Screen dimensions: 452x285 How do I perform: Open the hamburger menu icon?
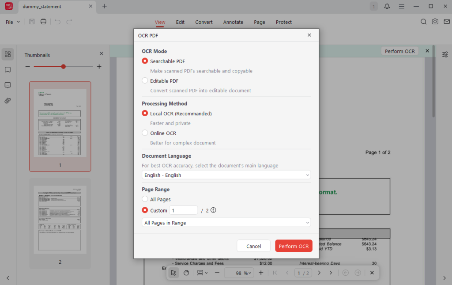coord(402,6)
